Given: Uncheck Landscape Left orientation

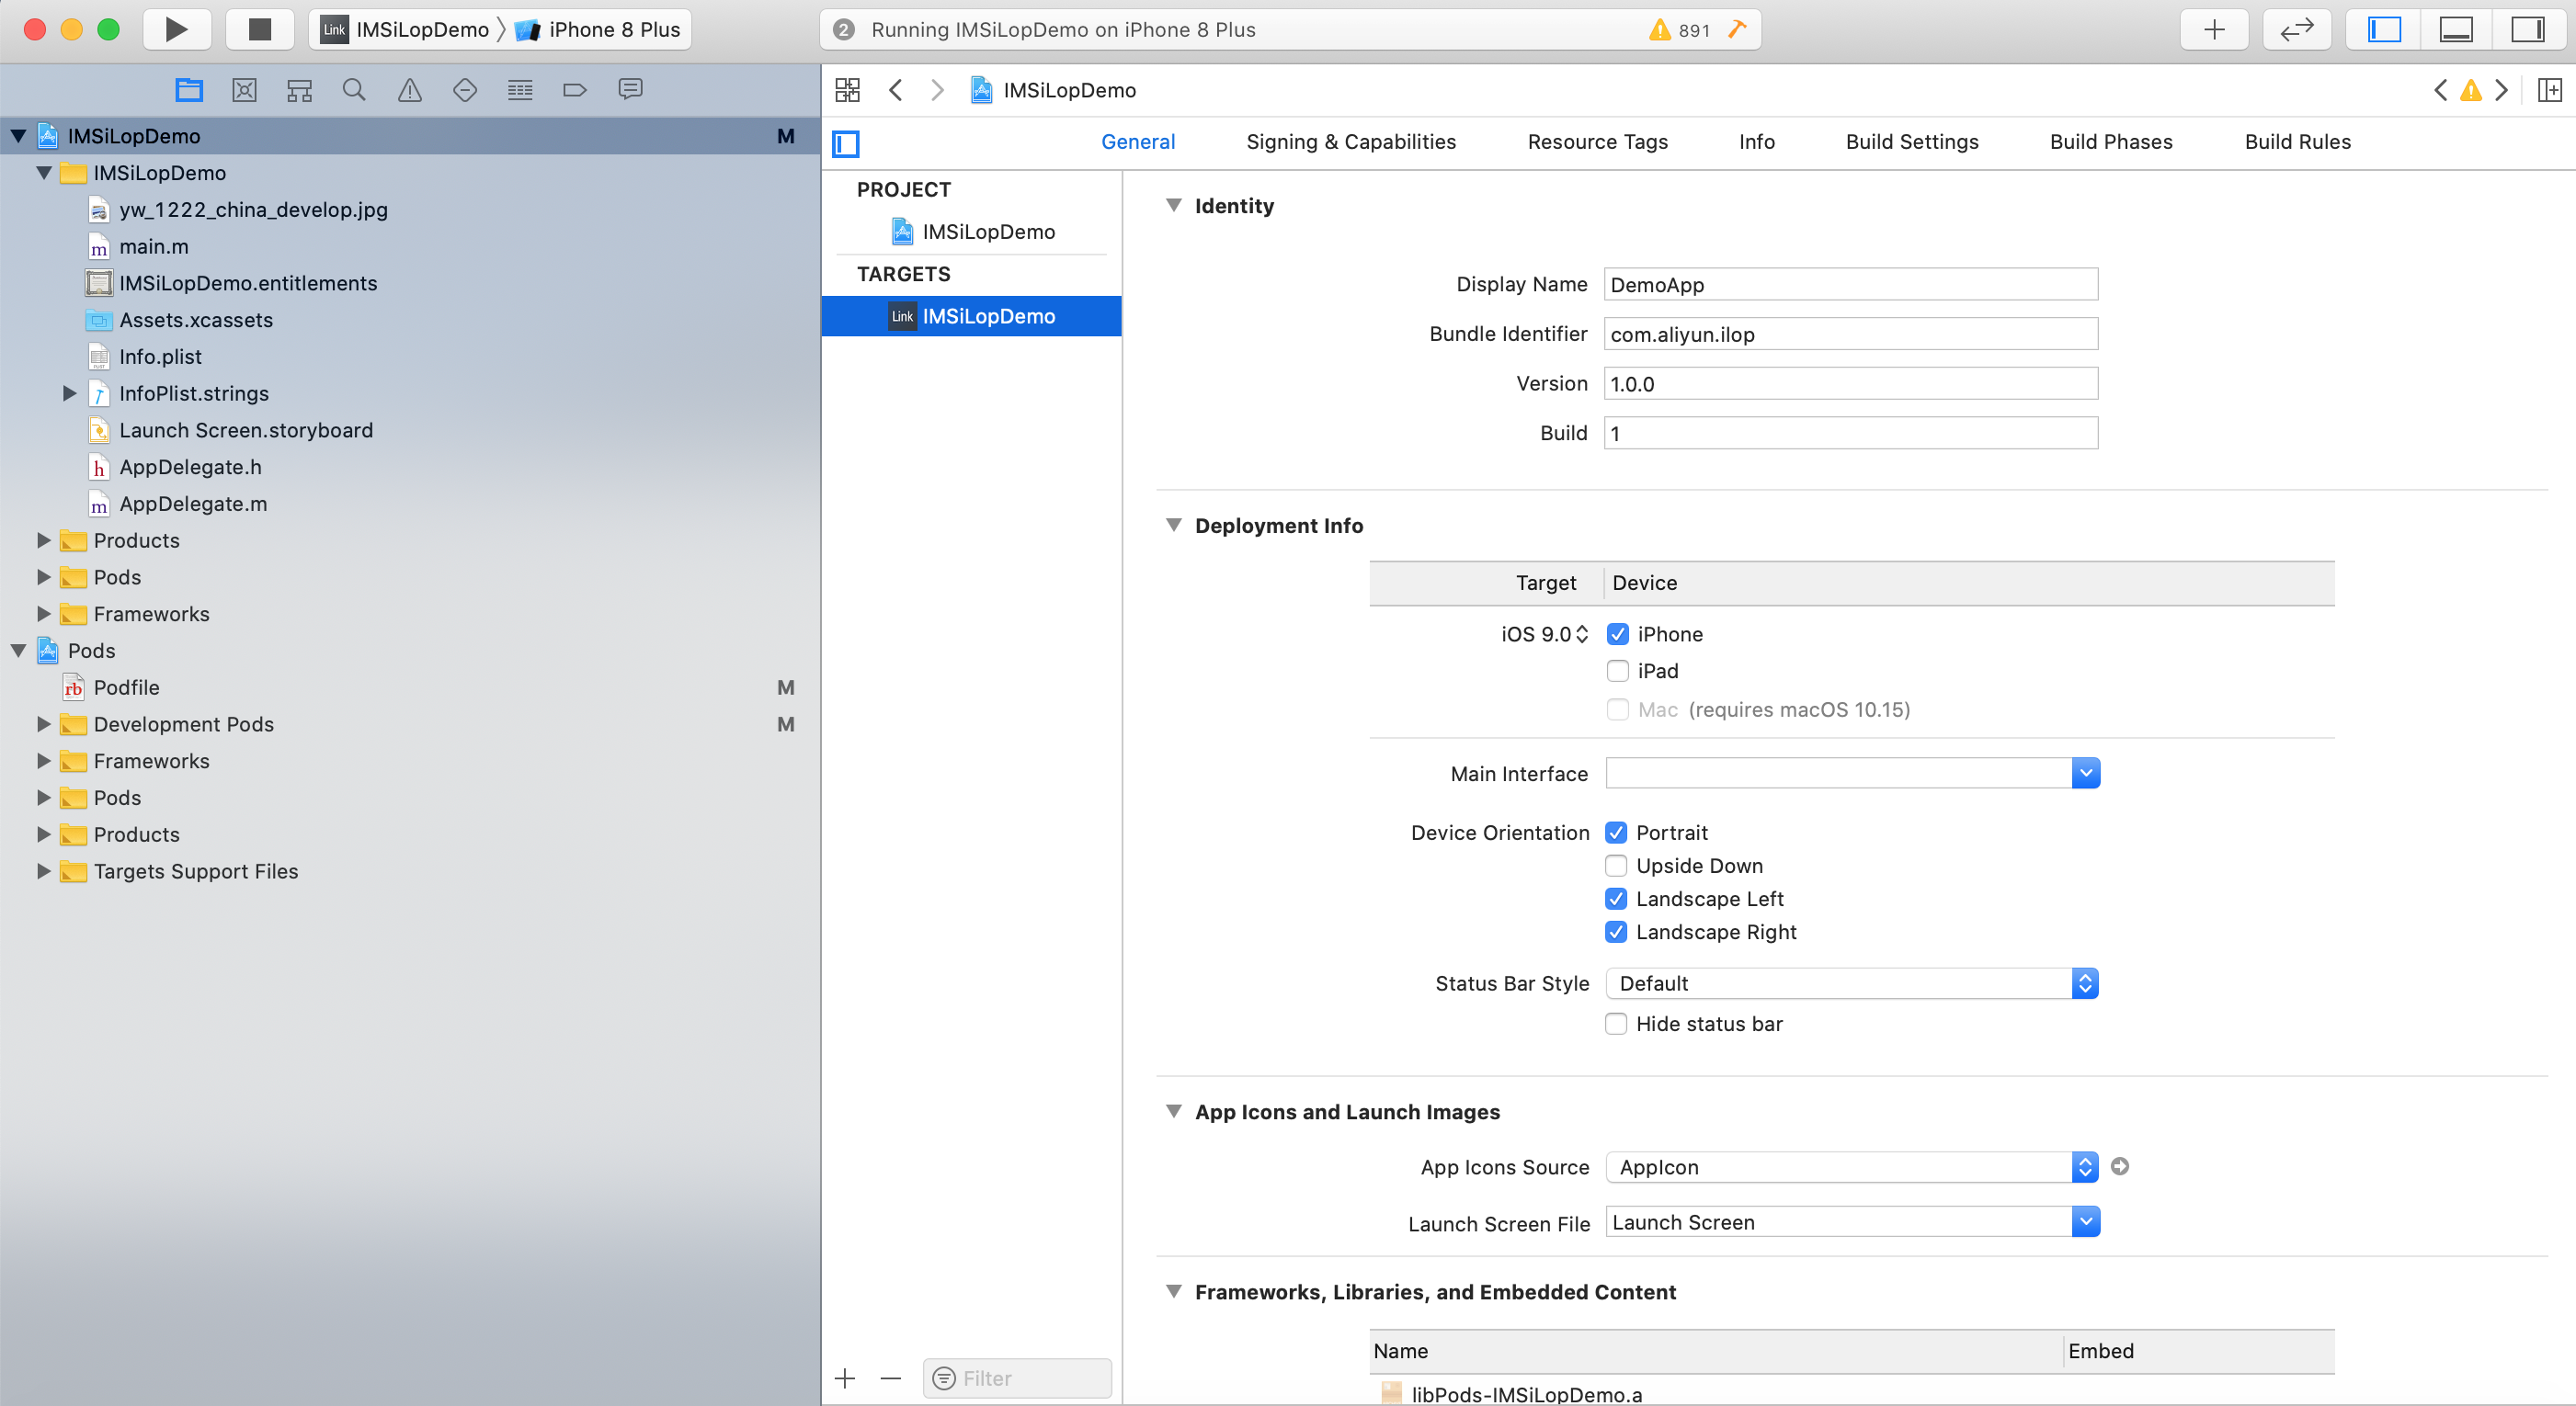Looking at the screenshot, I should click(x=1616, y=899).
